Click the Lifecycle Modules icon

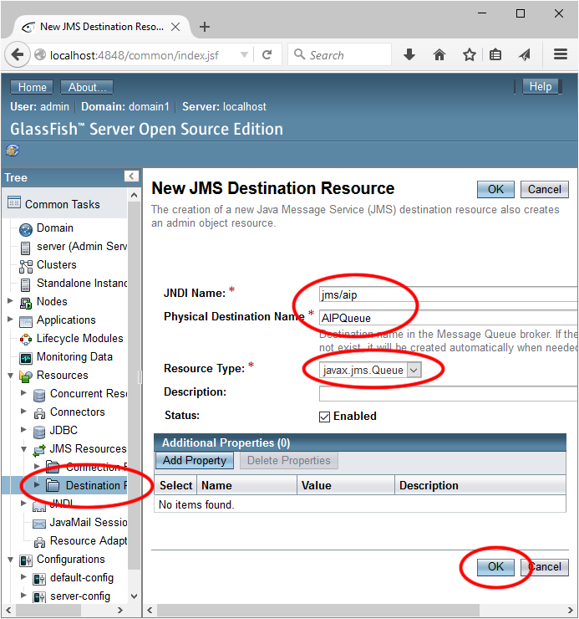point(26,340)
